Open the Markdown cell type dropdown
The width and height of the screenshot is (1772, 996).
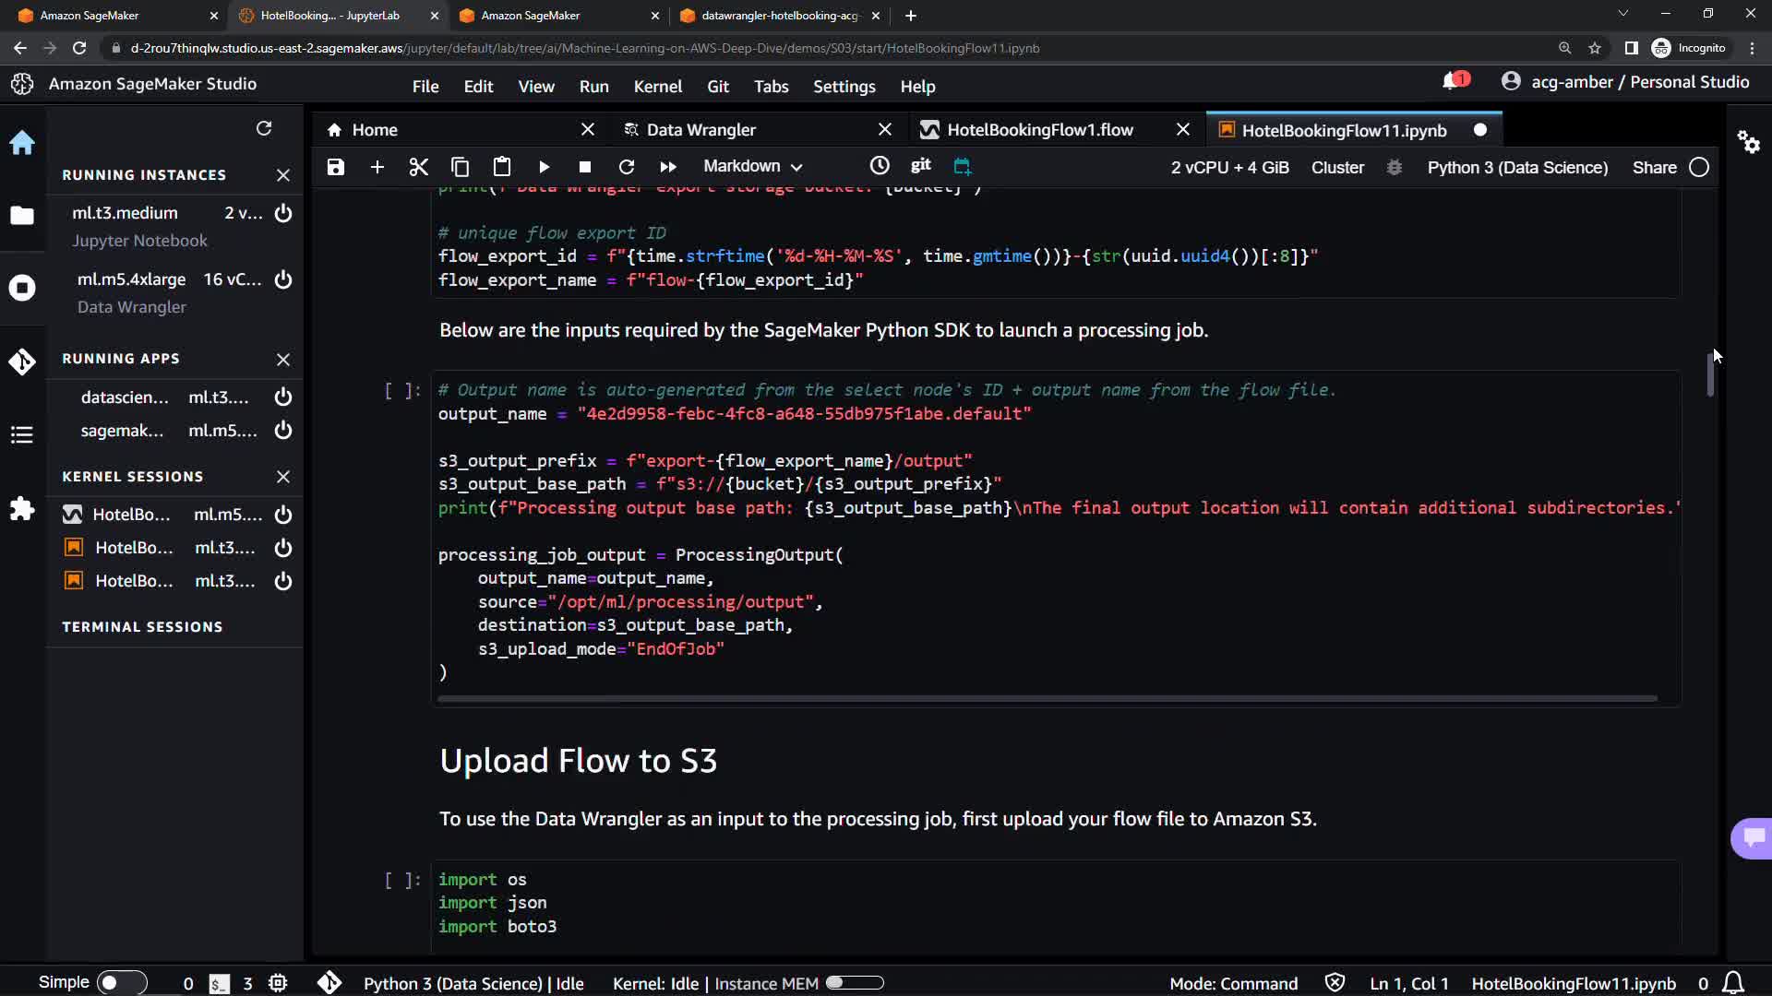point(752,166)
